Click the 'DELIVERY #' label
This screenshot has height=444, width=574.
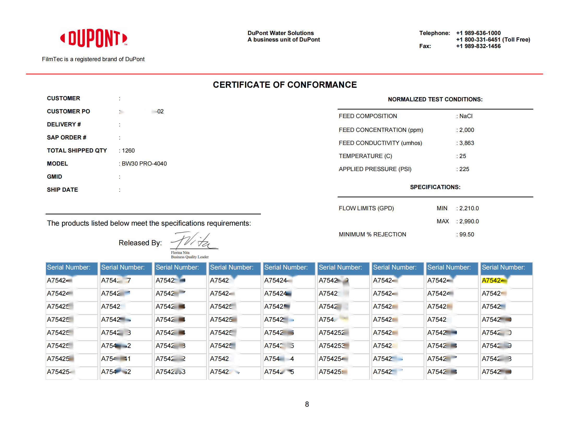(x=64, y=124)
